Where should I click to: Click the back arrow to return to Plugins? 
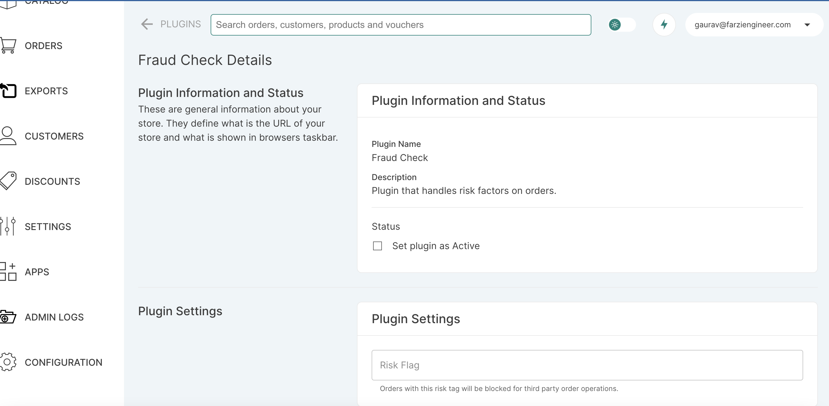point(147,25)
